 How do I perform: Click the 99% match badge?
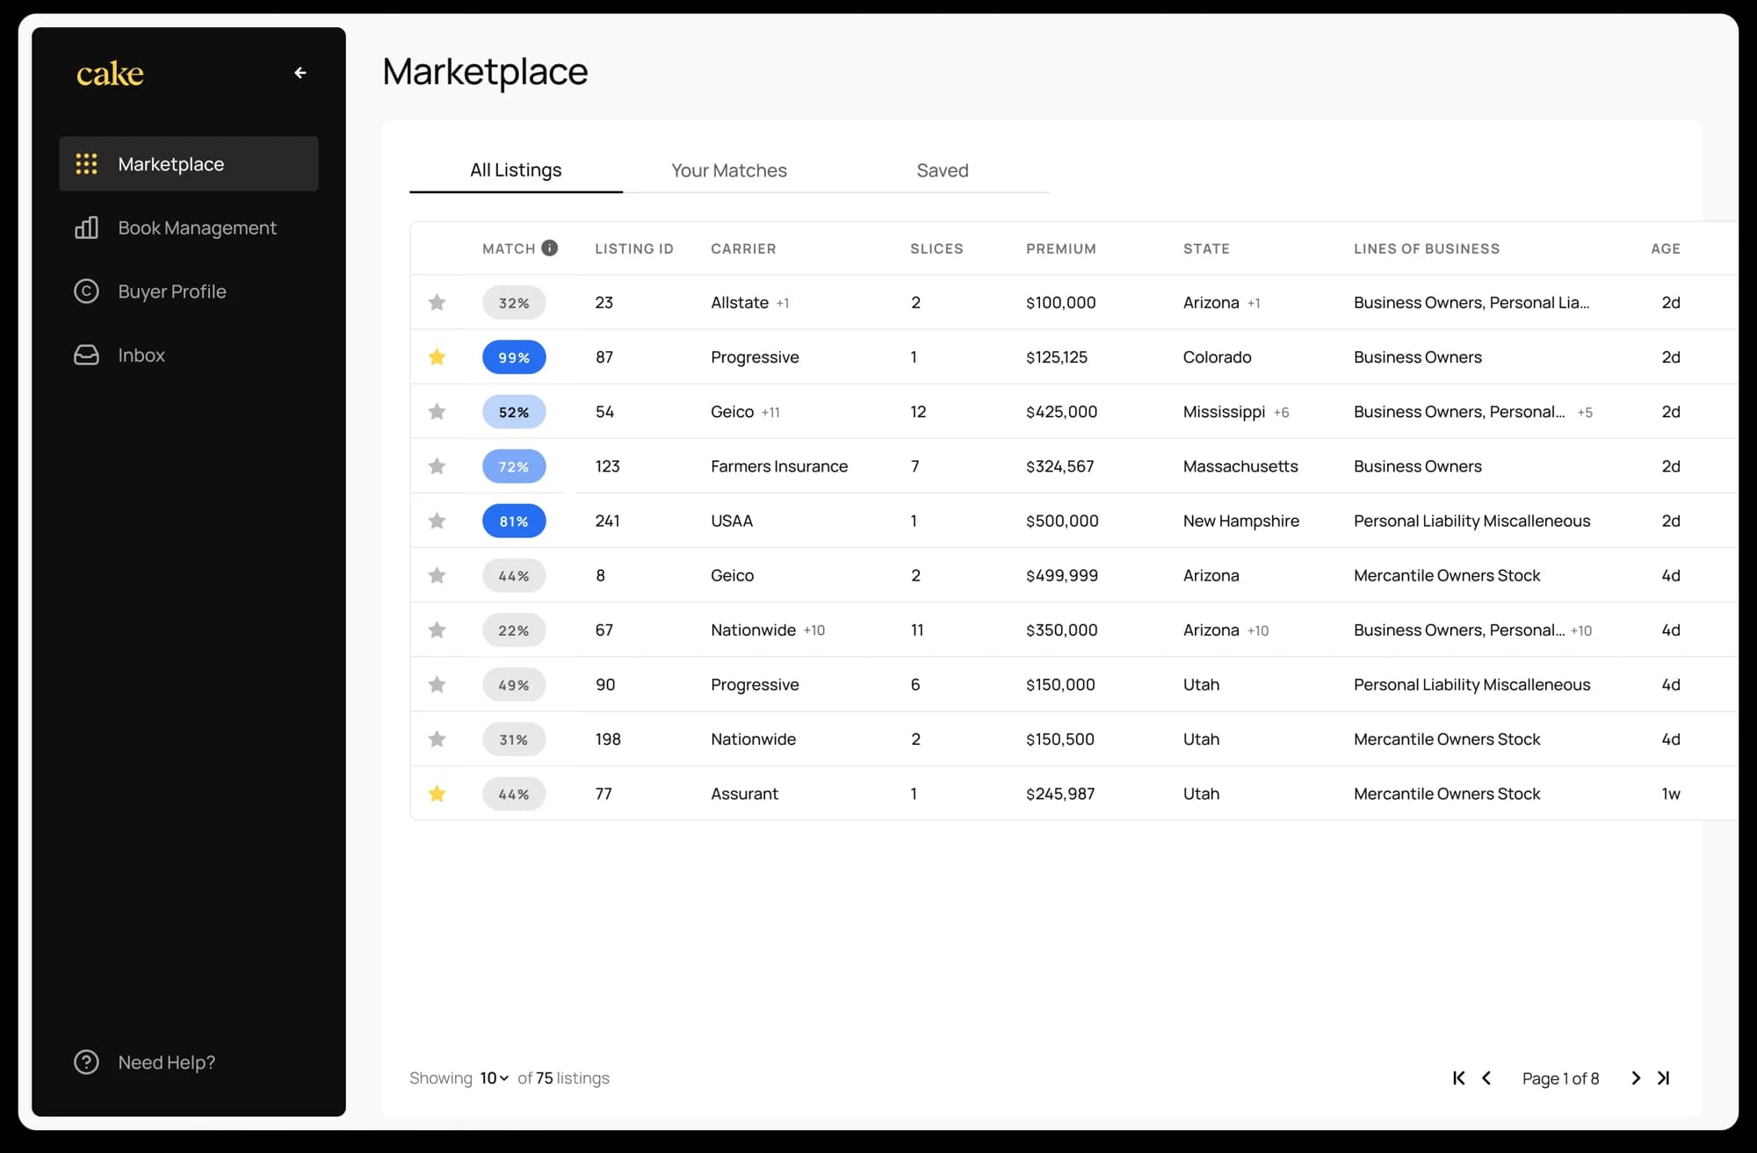[514, 357]
